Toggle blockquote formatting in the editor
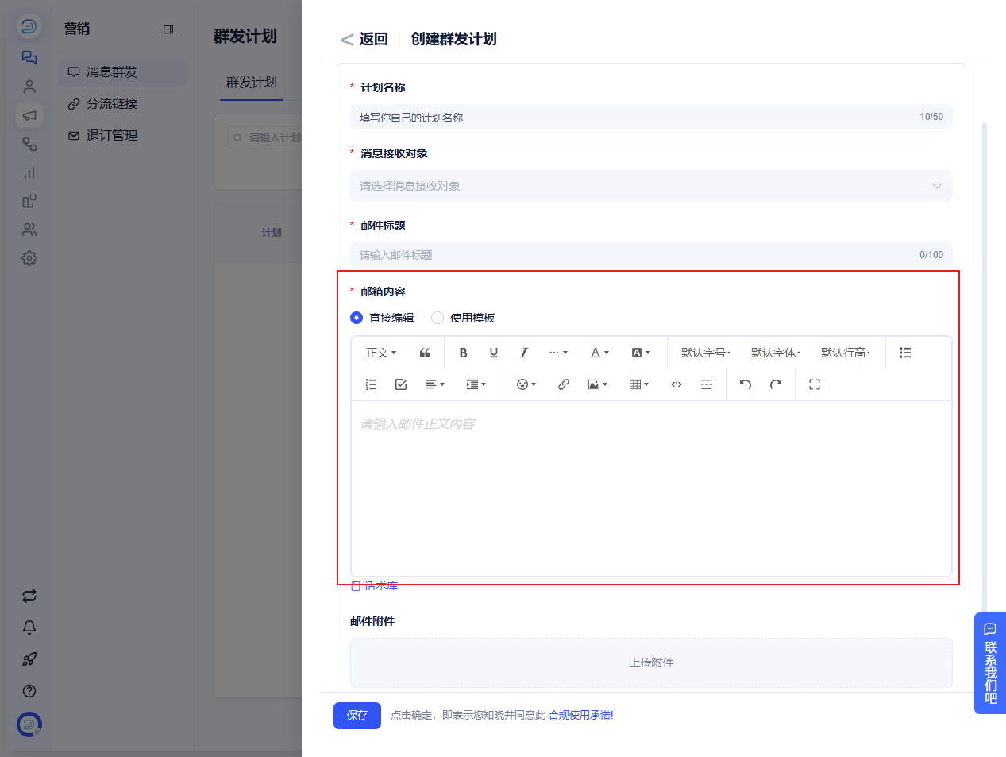 tap(425, 353)
